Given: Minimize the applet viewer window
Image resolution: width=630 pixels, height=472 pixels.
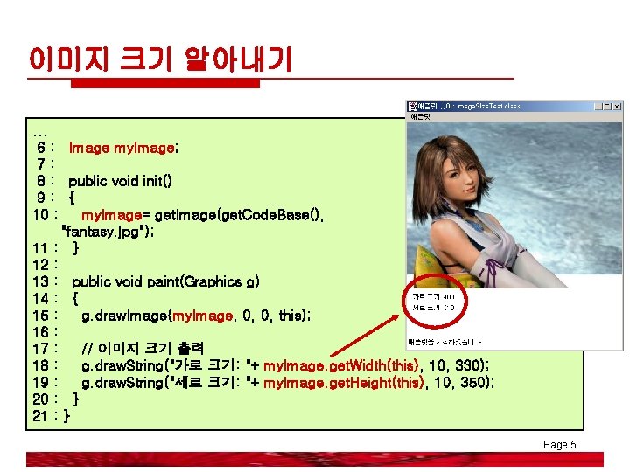Looking at the screenshot, I should [598, 107].
